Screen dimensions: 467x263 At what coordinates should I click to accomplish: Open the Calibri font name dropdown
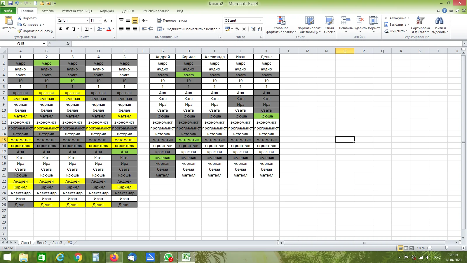coord(87,20)
